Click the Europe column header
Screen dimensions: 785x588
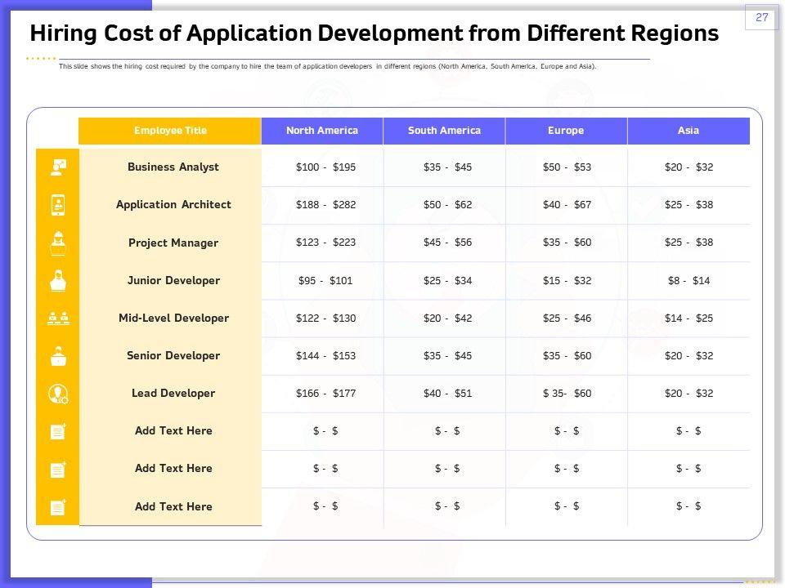pyautogui.click(x=566, y=131)
